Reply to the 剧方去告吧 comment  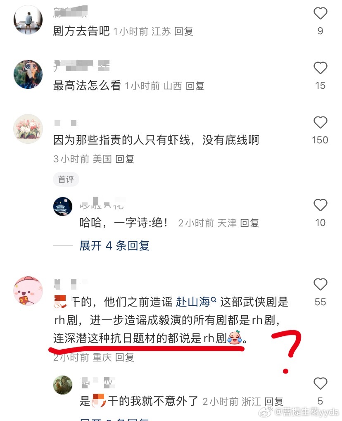pyautogui.click(x=184, y=32)
